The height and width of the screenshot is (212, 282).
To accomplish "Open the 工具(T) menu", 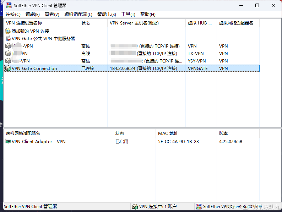I will click(x=128, y=15).
